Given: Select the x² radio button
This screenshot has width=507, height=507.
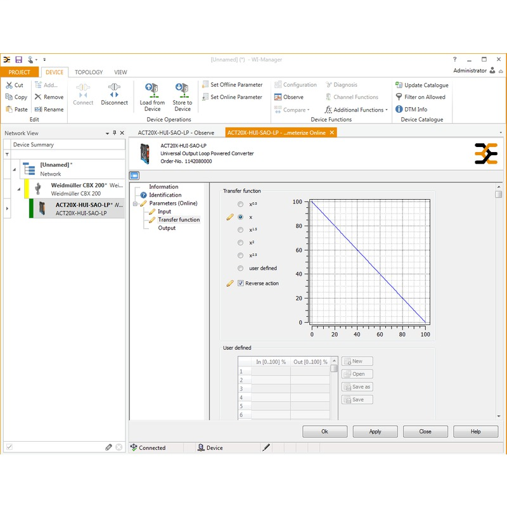Looking at the screenshot, I should [x=240, y=243].
